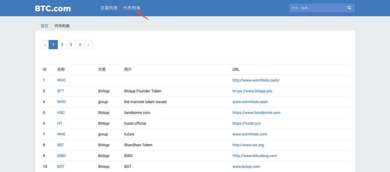Select 'BitApp Founder Token' description text
Viewport: 390px width, 172px height.
click(x=143, y=91)
